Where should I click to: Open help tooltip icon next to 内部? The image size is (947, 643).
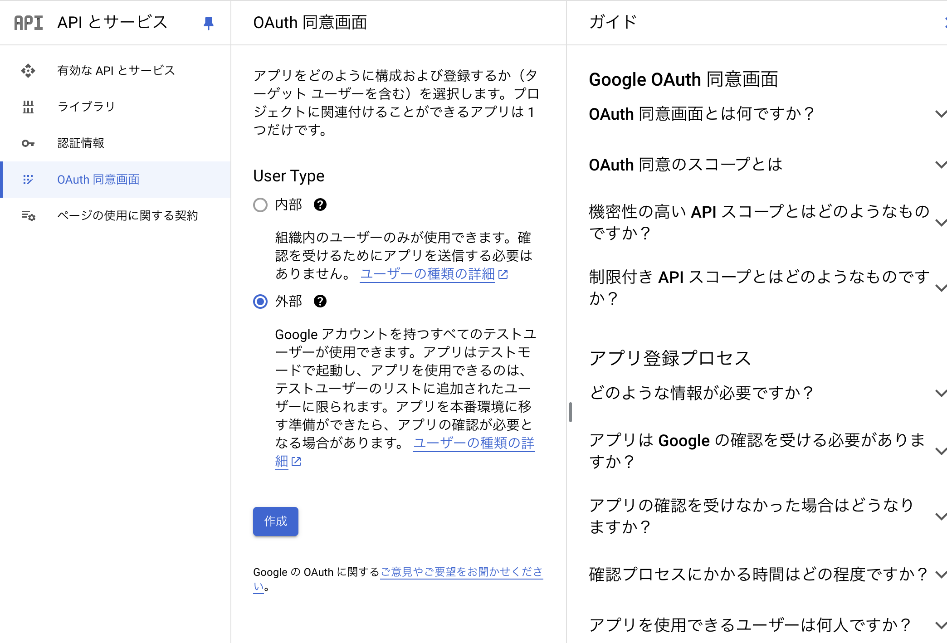tap(320, 205)
